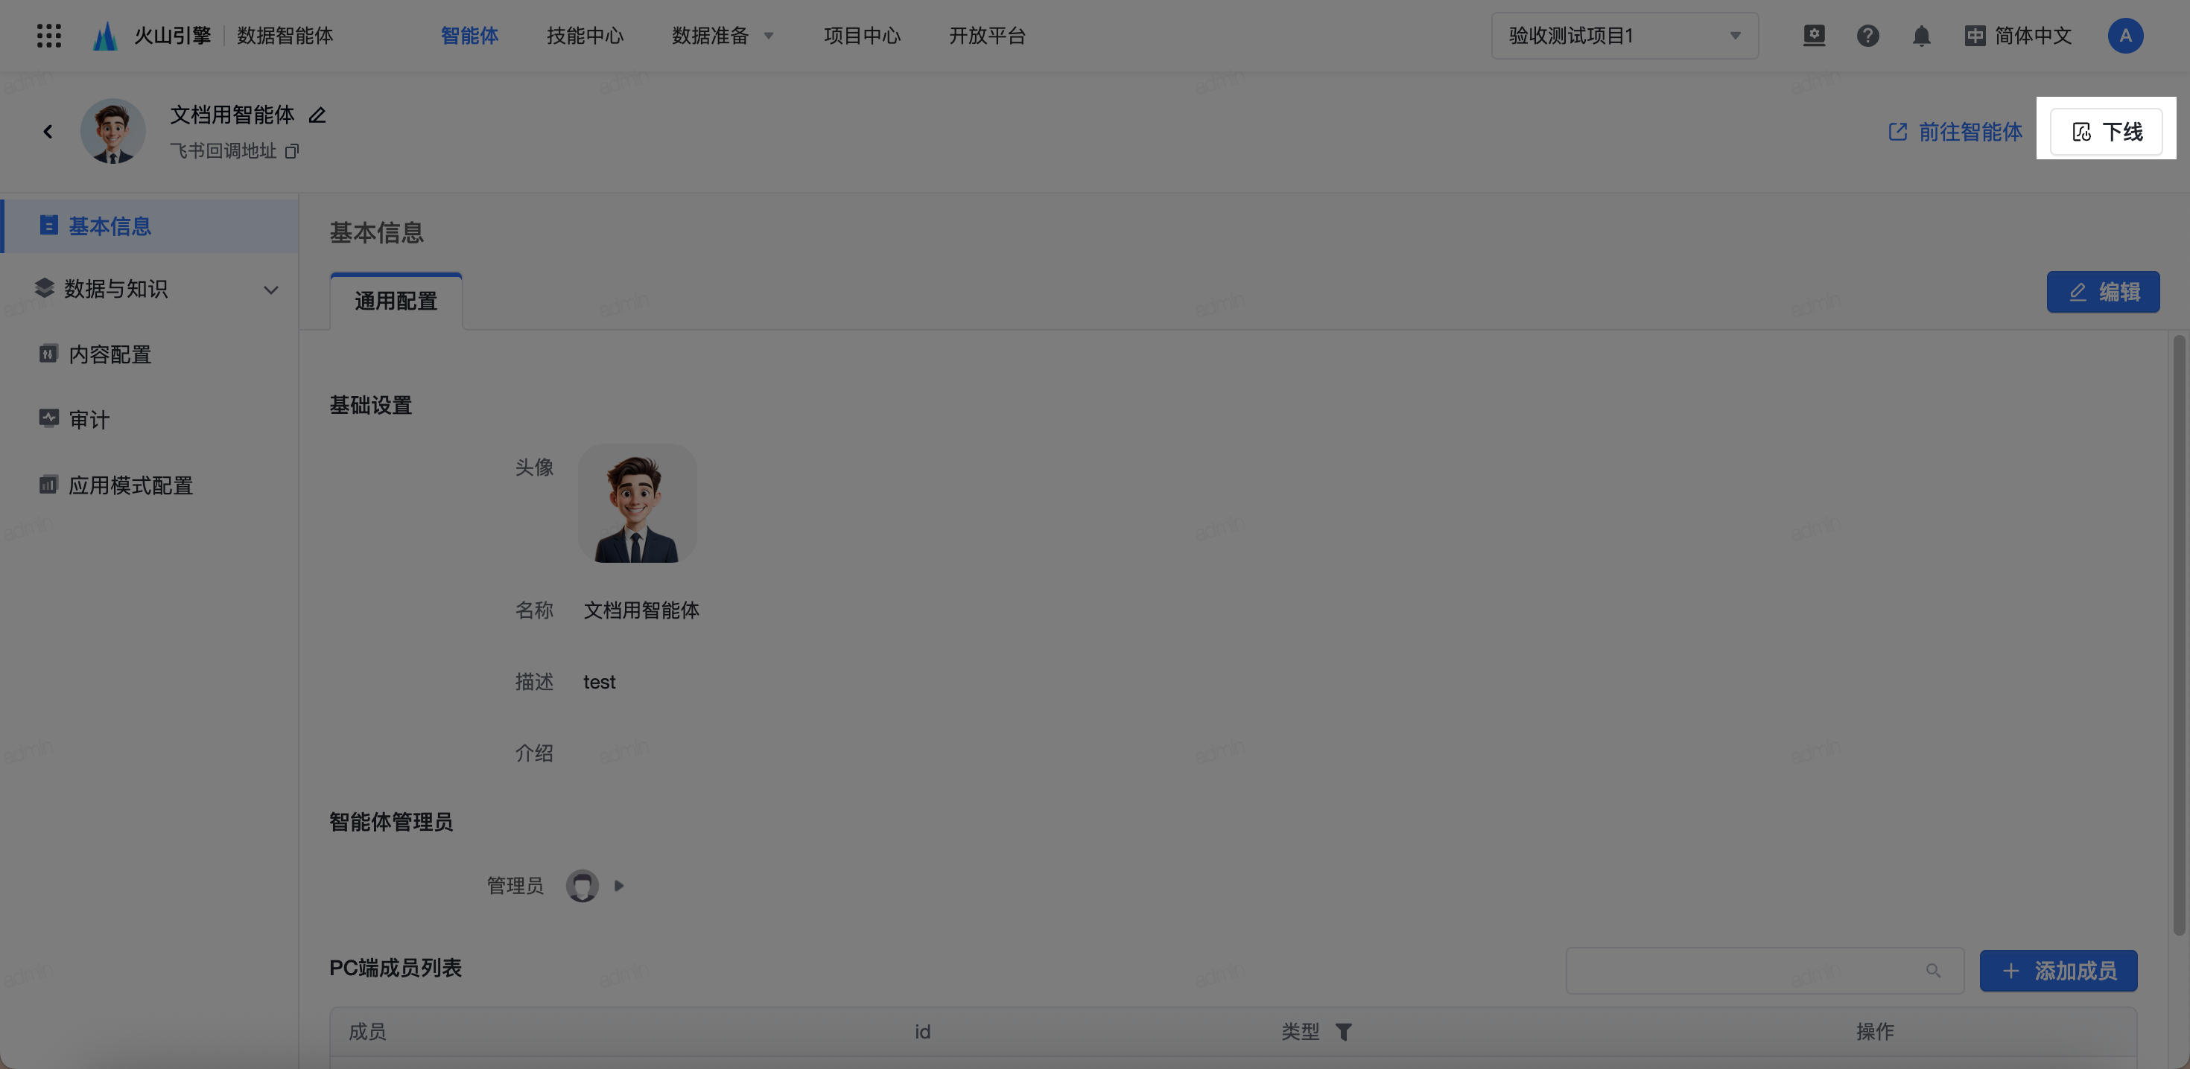Click the PC端成员列表 heading
Viewport: 2190px width, 1069px height.
396,968
